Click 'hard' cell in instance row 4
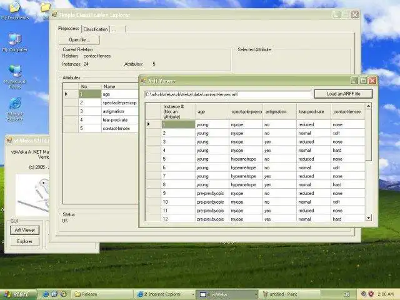The height and width of the screenshot is (300, 400). point(348,150)
